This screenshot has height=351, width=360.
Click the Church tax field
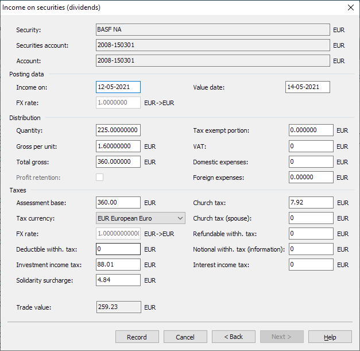coord(311,203)
